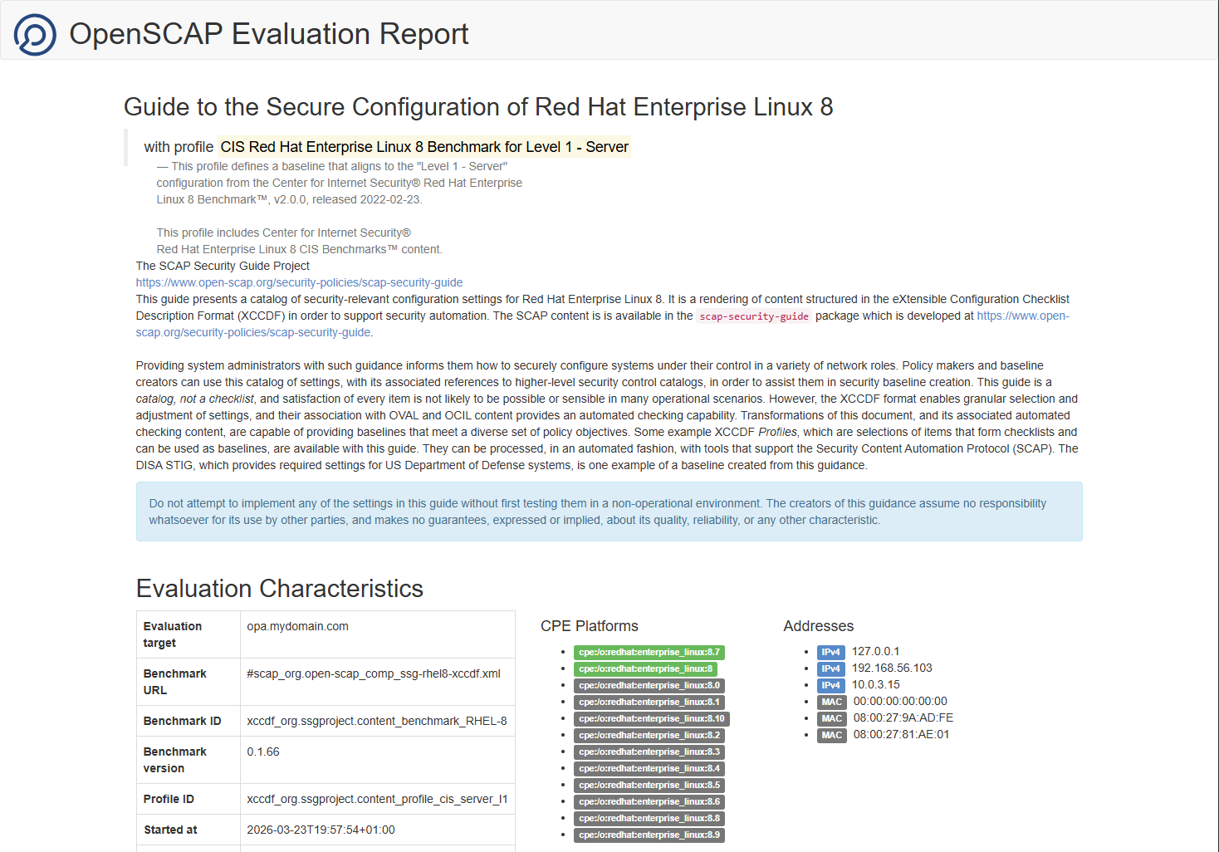Screen dimensions: 1219x852
Task: Select the MAC address 08:00:27:81:AE:01
Action: (x=902, y=734)
